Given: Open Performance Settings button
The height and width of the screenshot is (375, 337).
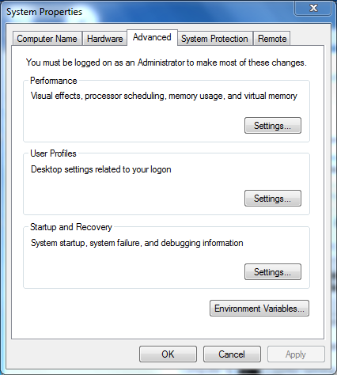Looking at the screenshot, I should pyautogui.click(x=273, y=126).
